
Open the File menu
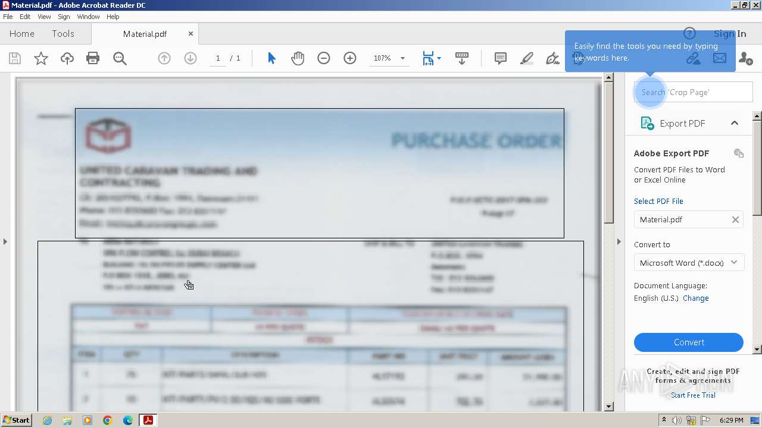[8, 17]
